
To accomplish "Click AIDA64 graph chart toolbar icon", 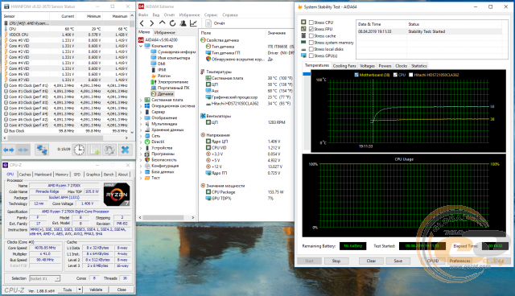I will 193,23.
